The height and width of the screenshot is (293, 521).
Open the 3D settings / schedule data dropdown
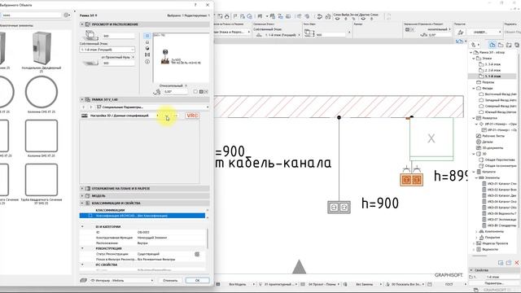pos(120,116)
